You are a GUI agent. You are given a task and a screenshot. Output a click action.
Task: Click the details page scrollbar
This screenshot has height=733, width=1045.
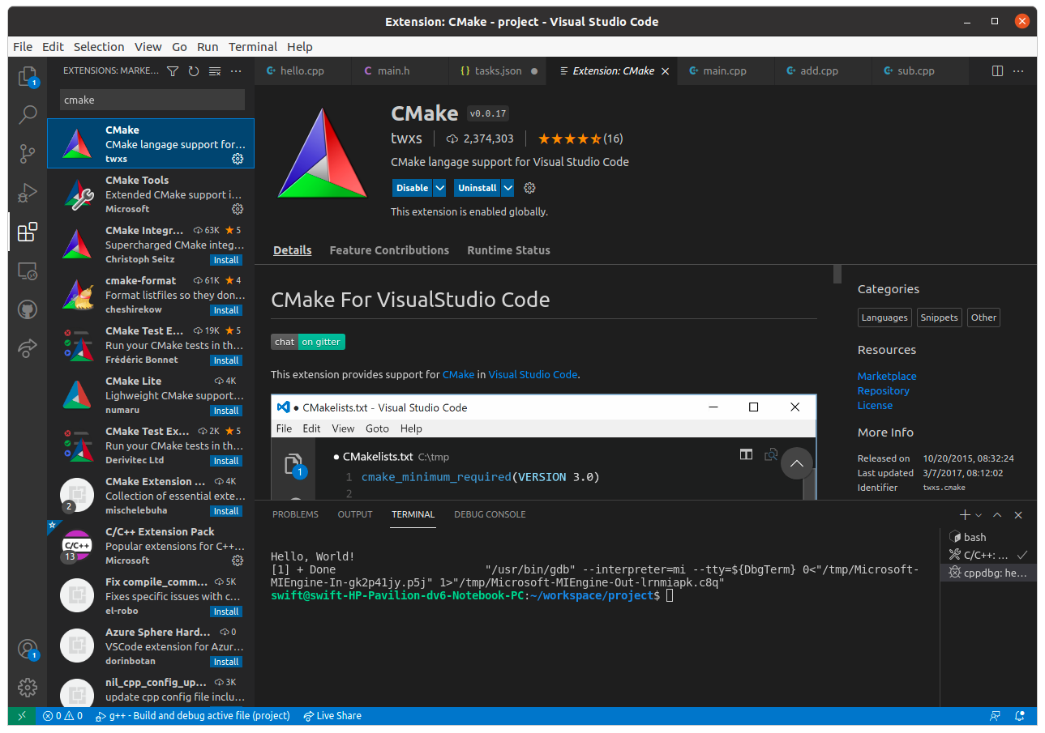[837, 274]
